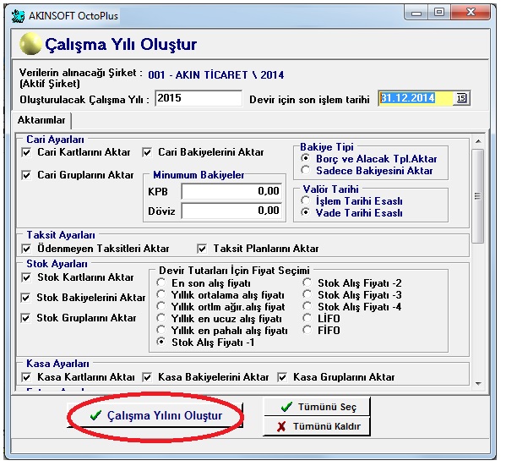Click the green checkmark on Tümünü Seç
This screenshot has height=466, width=506.
(x=286, y=407)
